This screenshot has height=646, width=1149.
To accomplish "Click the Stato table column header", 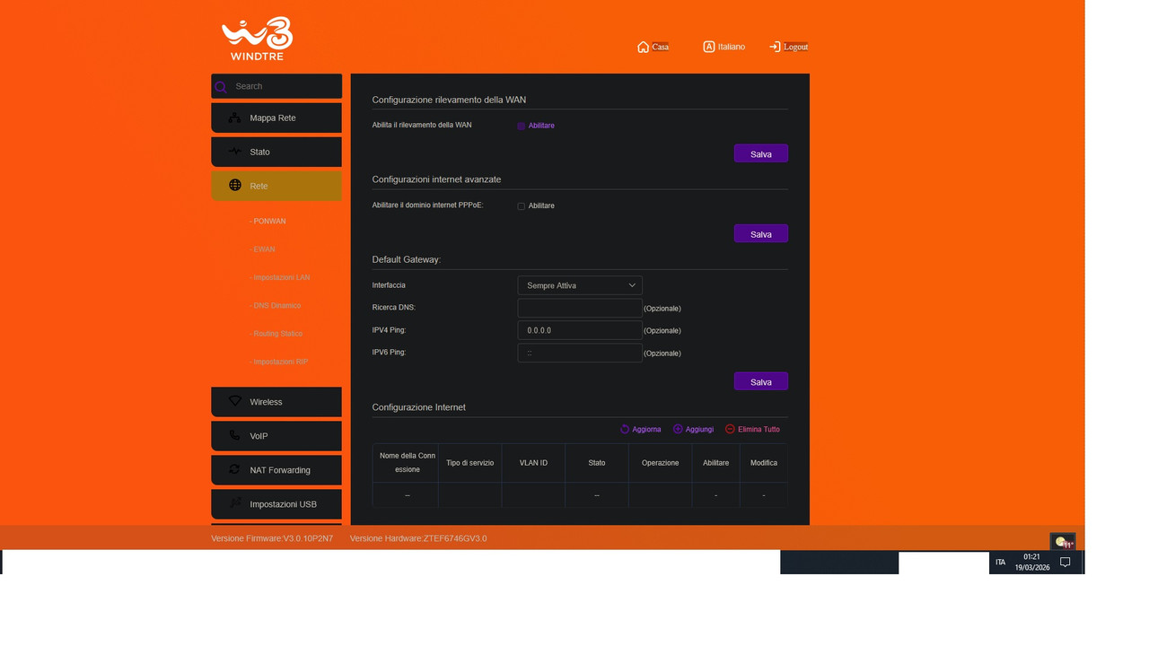I will coord(597,463).
